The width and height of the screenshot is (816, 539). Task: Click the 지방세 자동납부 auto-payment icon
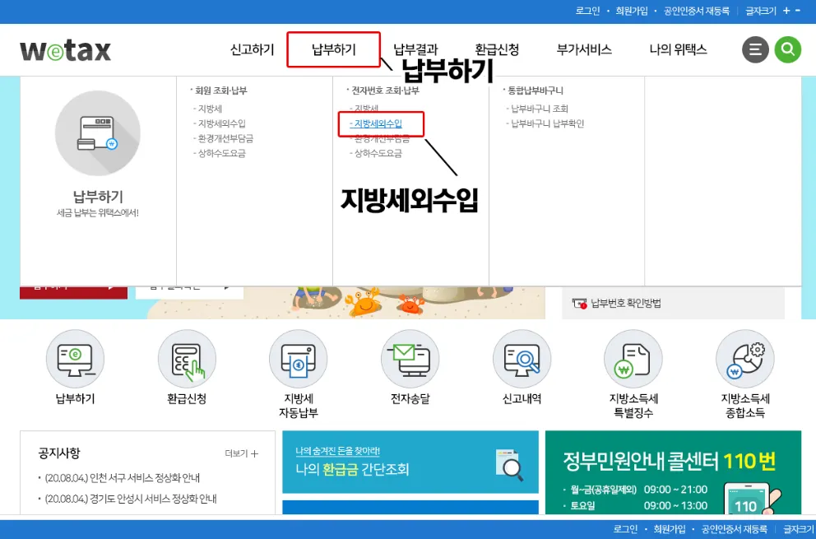[x=298, y=359]
